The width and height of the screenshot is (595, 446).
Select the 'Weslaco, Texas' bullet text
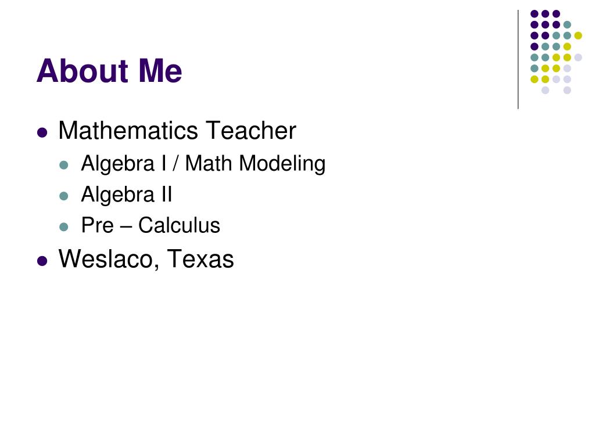point(146,259)
